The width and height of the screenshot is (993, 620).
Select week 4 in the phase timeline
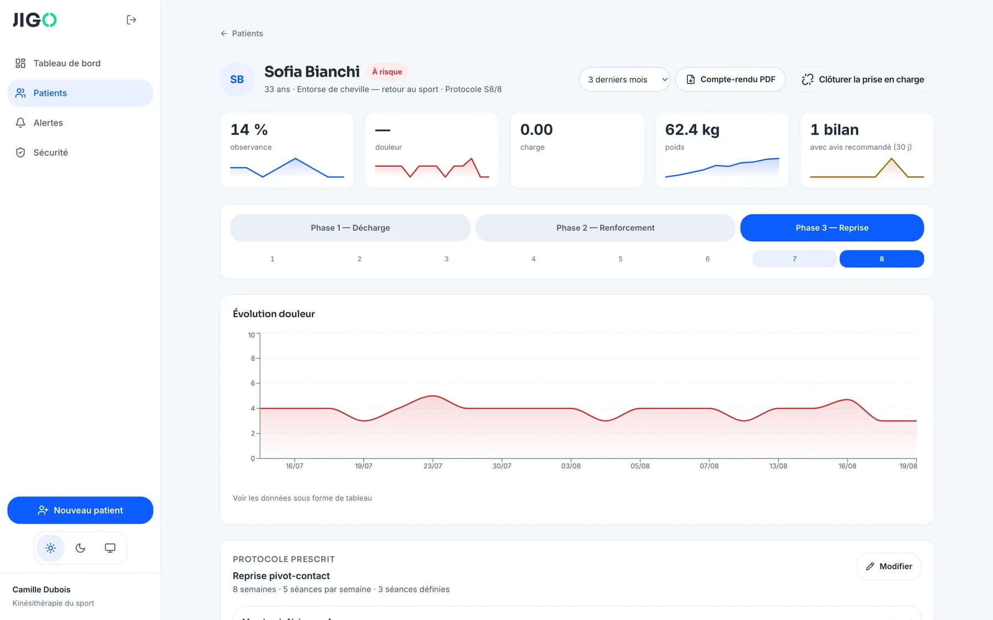[x=533, y=259]
